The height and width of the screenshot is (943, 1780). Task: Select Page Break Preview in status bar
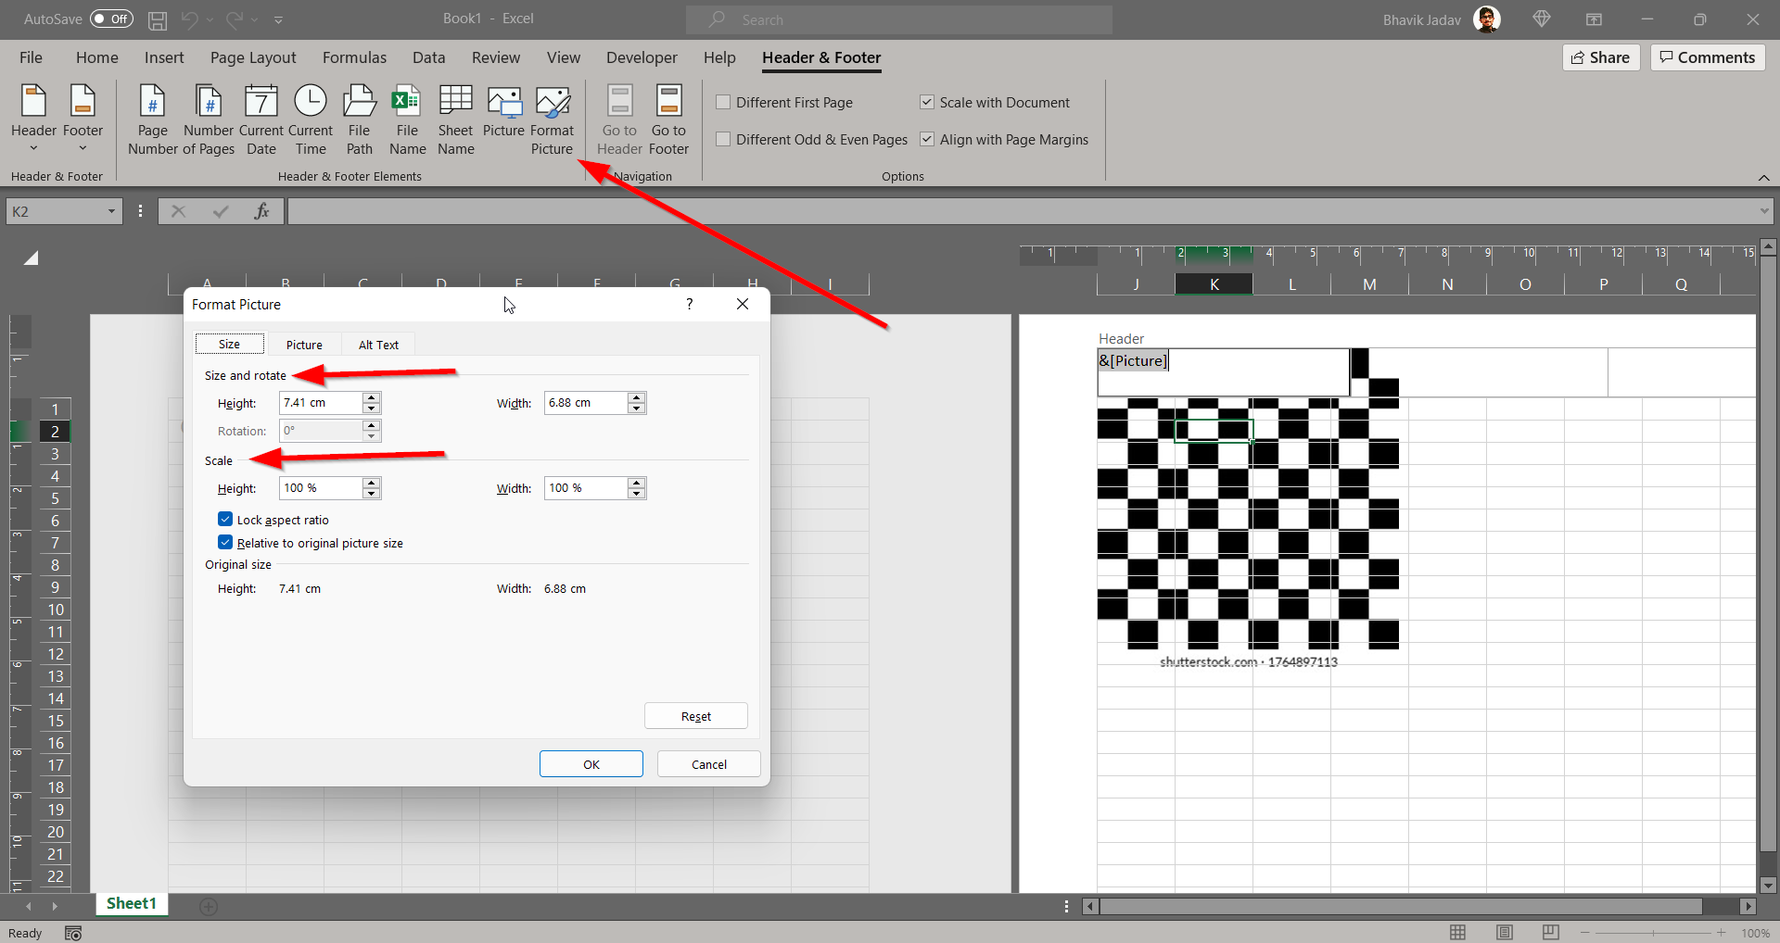point(1551,933)
